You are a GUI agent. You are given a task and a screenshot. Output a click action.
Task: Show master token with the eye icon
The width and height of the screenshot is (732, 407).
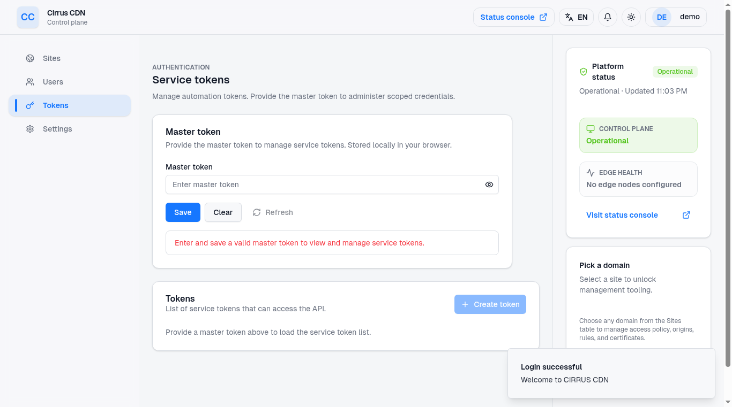pyautogui.click(x=489, y=185)
